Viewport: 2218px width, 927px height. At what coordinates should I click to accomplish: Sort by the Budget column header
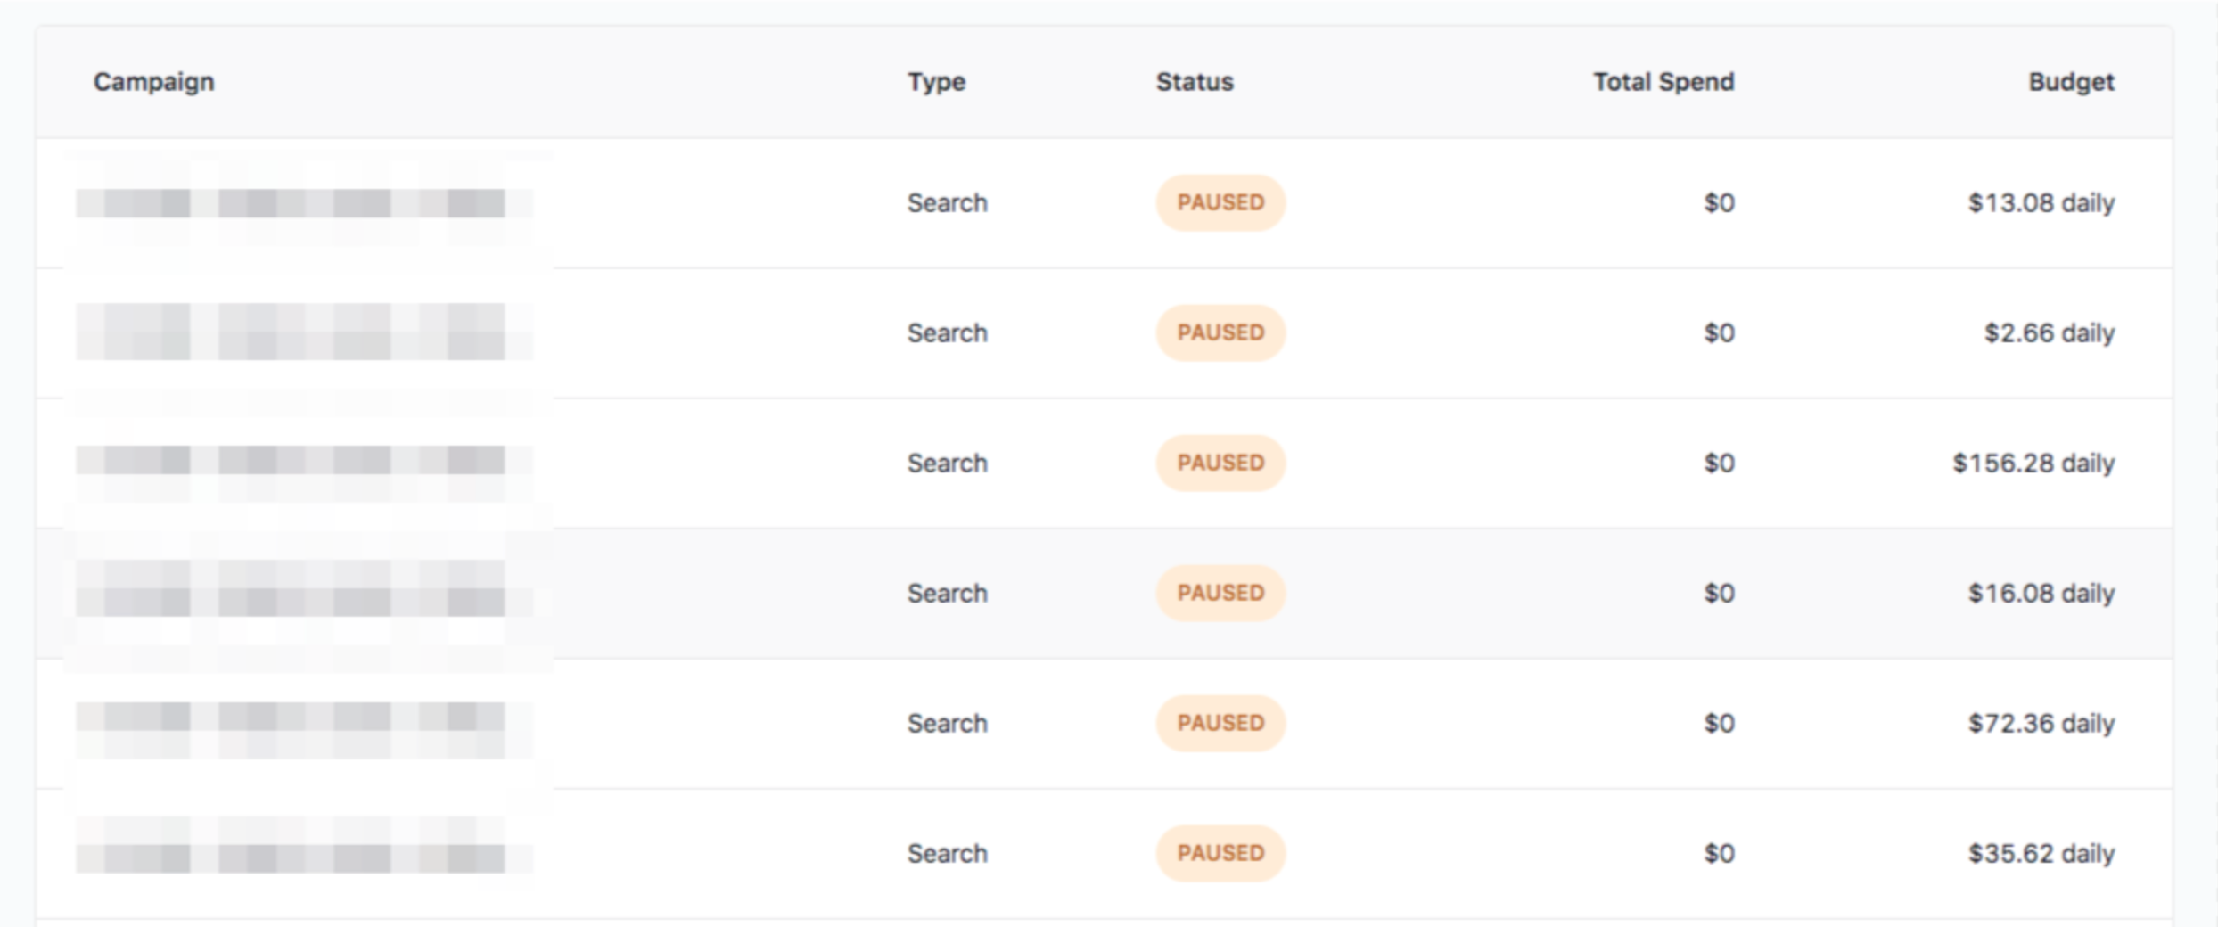(x=2071, y=82)
